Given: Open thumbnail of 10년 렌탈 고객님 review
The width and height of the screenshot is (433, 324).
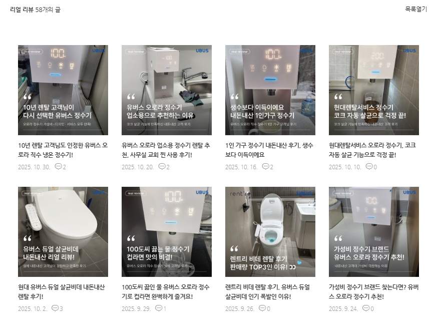Looking at the screenshot, I should click(63, 90).
